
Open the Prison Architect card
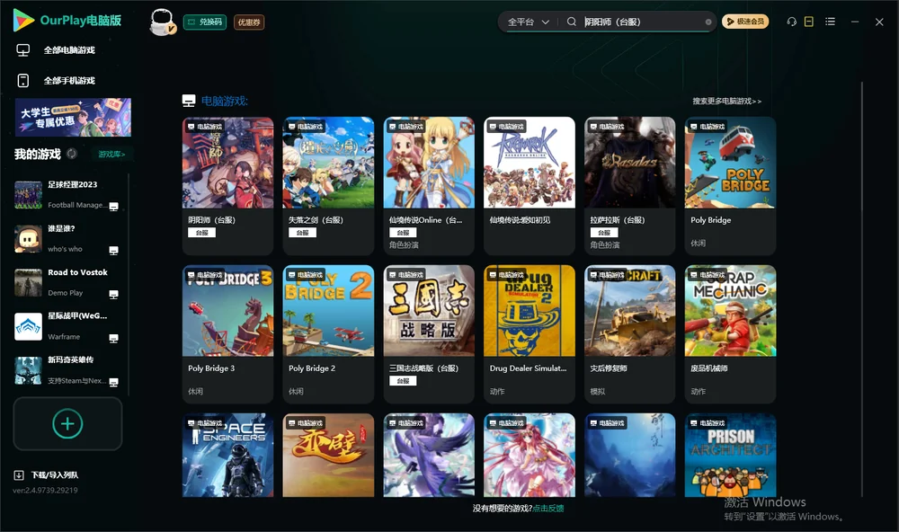(730, 456)
